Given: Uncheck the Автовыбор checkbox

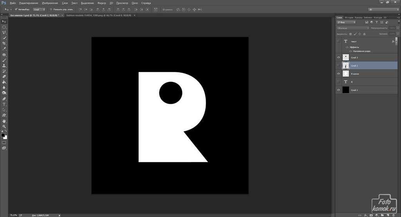Looking at the screenshot, I should [x=16, y=9].
